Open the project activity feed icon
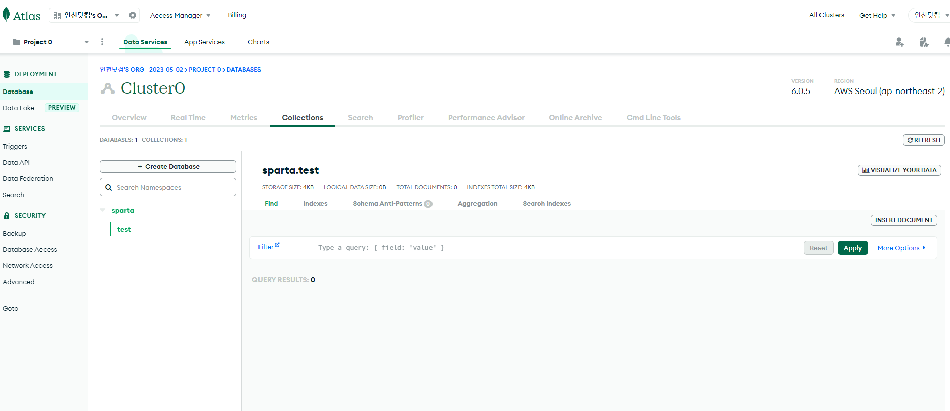Screen dimensions: 950x411 pos(924,42)
